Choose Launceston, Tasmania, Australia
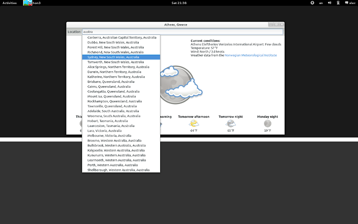Image resolution: width=358 pixels, height=224 pixels. 121,126
